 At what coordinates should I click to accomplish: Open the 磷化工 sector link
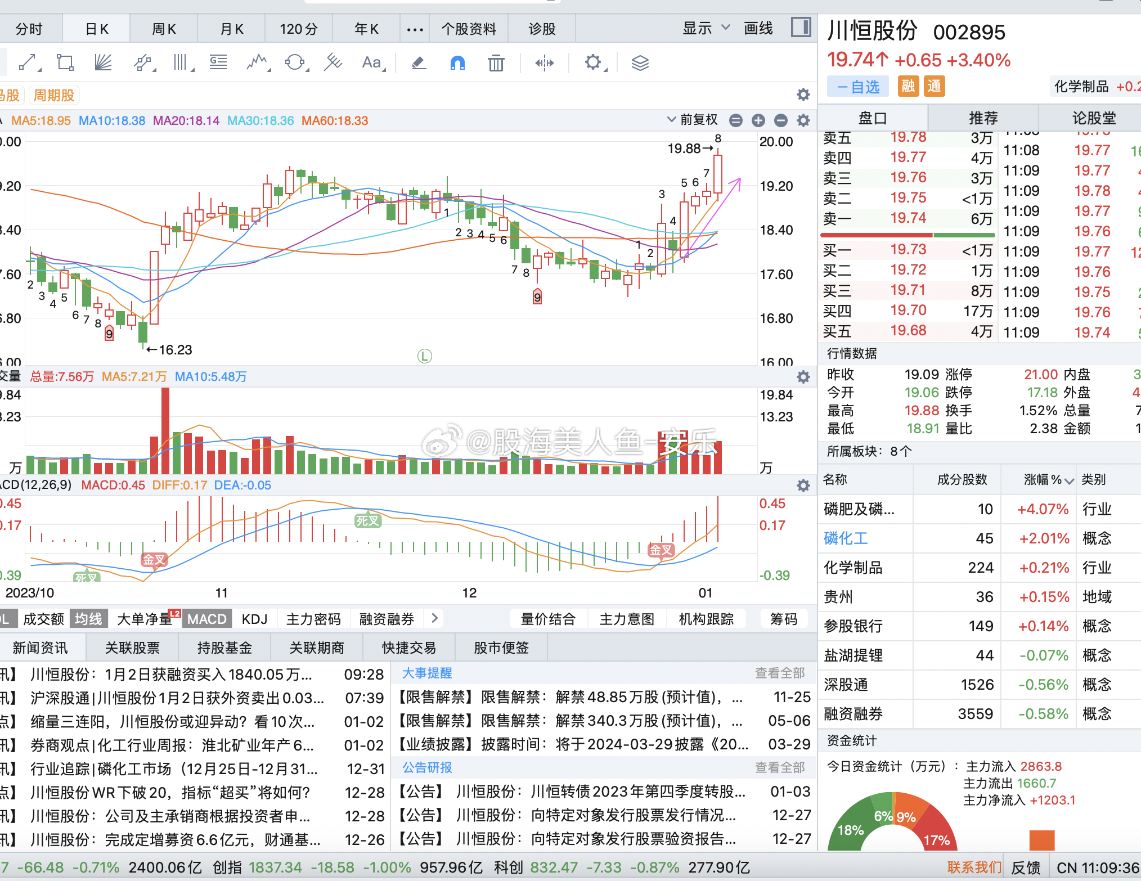point(845,538)
